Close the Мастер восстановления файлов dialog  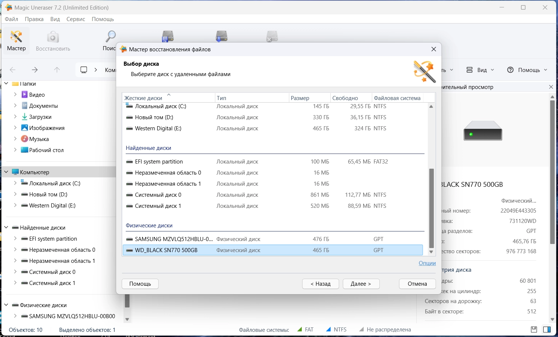click(434, 49)
